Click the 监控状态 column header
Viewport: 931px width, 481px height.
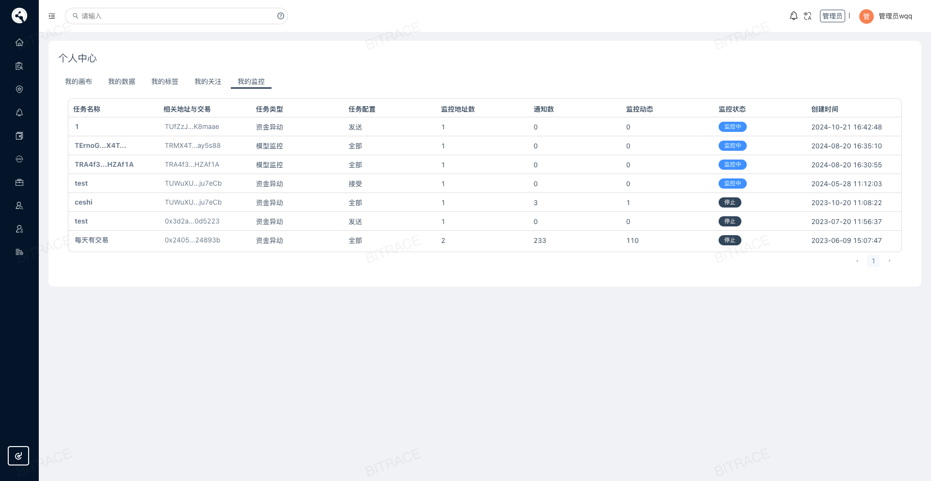(x=732, y=109)
